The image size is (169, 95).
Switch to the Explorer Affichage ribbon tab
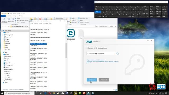(21, 16)
